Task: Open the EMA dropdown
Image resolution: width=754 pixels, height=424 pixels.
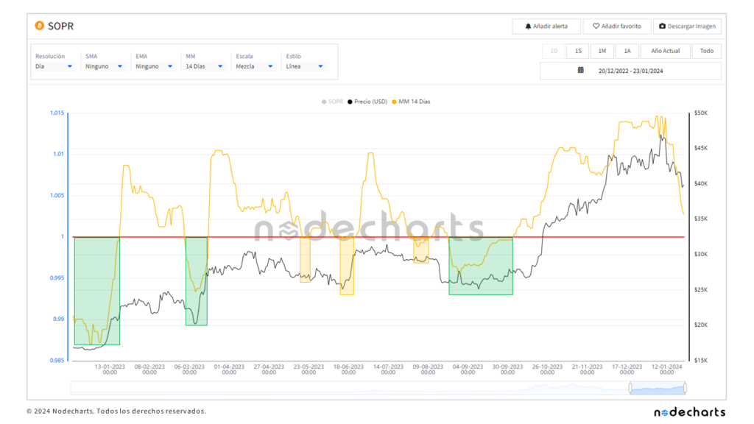Action: coord(154,66)
